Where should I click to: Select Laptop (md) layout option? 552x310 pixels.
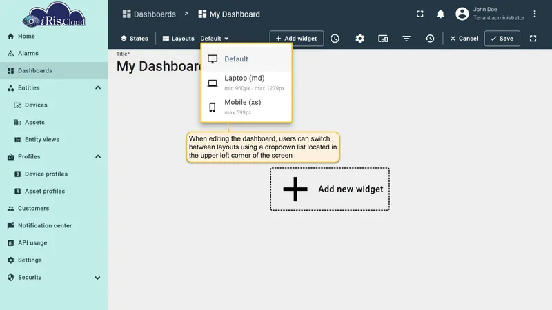click(246, 83)
